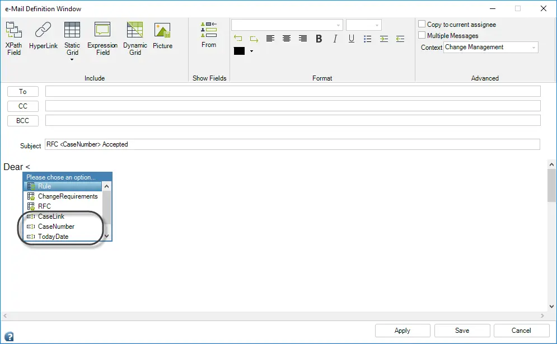Apply the e-mail definition

tap(402, 331)
